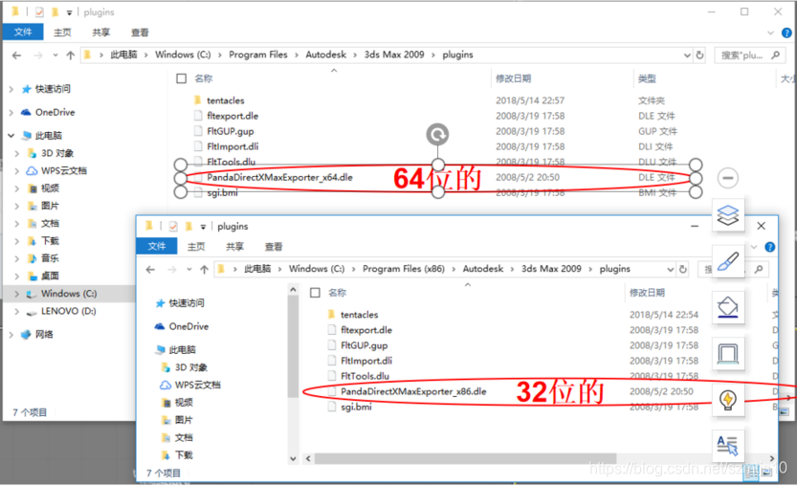The width and height of the screenshot is (797, 486).
Task: Expand OneDrive in the back window's sidebar
Action: (x=11, y=112)
